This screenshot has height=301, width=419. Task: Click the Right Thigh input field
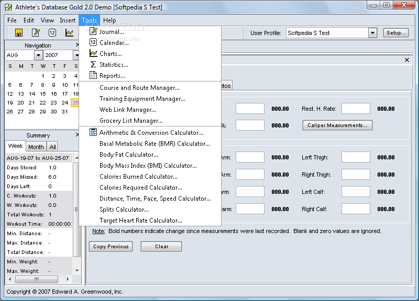356,175
